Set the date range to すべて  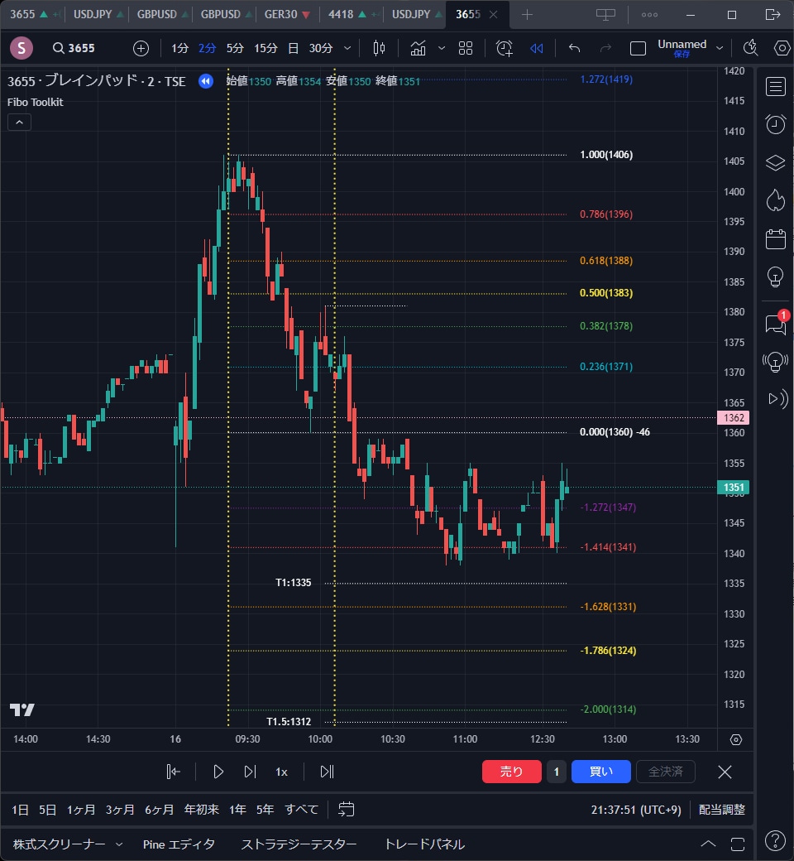[x=301, y=810]
